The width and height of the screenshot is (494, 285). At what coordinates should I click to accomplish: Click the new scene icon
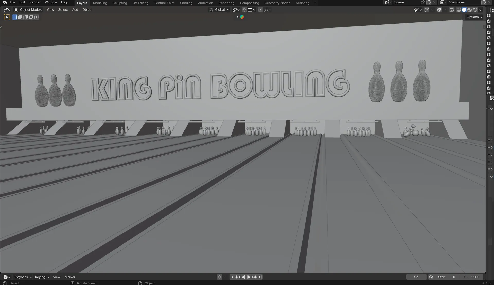[429, 2]
